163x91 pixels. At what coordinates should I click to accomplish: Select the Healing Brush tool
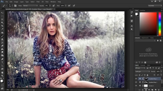(2, 33)
